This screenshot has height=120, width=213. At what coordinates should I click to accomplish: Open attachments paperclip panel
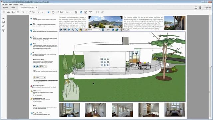coord(3,26)
